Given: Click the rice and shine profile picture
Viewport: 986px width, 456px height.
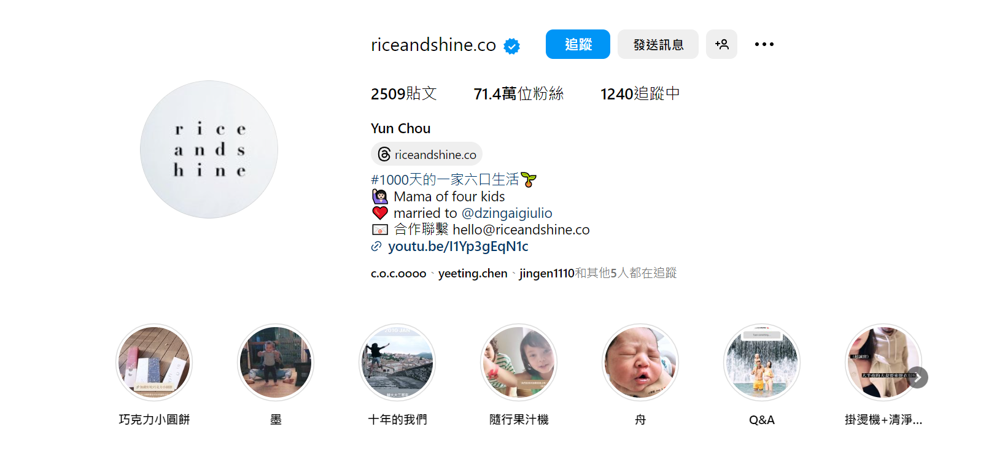Looking at the screenshot, I should click(x=209, y=149).
